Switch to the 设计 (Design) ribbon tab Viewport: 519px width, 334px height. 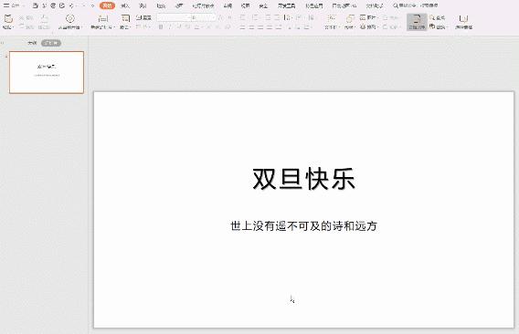[143, 5]
